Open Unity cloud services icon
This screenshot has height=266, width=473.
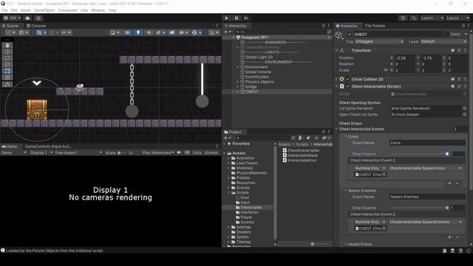click(27, 18)
